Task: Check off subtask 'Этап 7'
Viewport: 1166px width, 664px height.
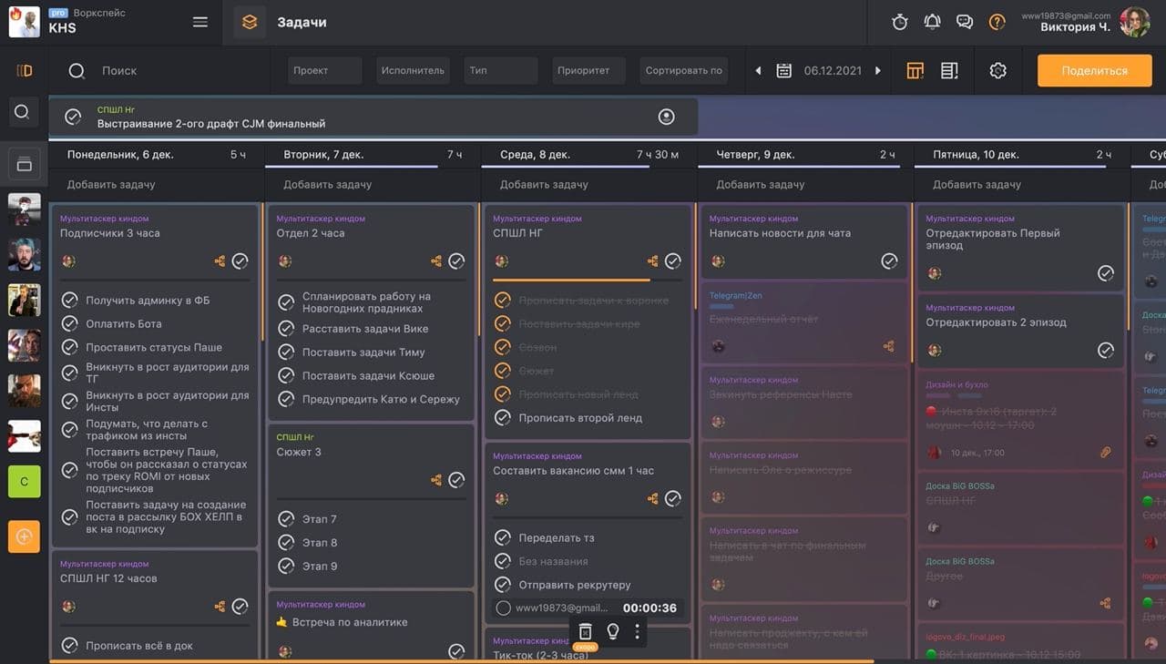Action: coord(286,518)
